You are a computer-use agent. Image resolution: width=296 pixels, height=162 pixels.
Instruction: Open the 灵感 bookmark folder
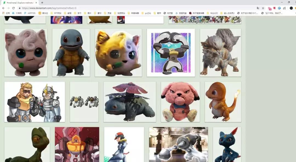pos(108,13)
